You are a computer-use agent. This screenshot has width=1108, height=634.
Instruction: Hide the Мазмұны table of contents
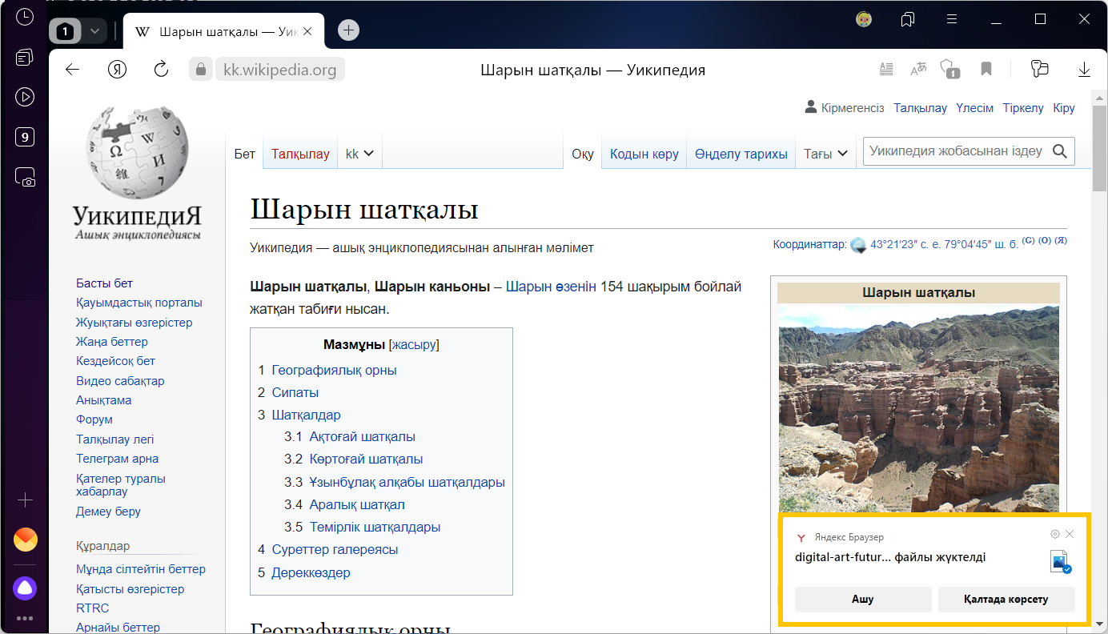point(414,345)
